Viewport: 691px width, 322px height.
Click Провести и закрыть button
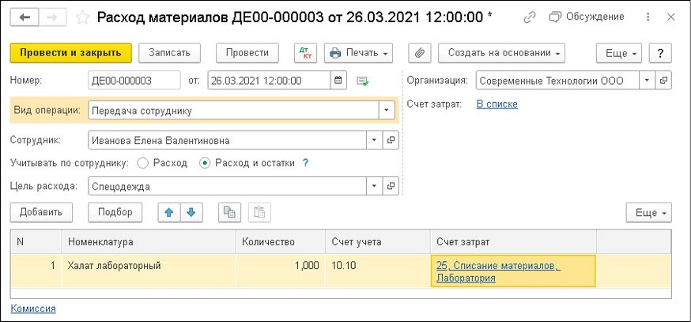(70, 53)
